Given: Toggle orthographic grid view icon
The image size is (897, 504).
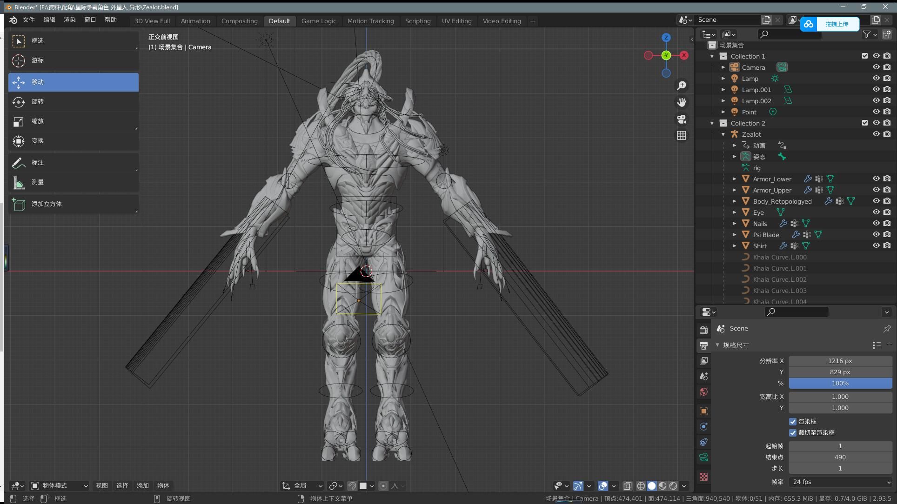Looking at the screenshot, I should tap(681, 135).
